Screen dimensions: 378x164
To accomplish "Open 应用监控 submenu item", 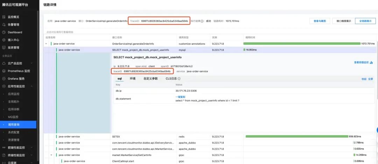I will (14, 94).
